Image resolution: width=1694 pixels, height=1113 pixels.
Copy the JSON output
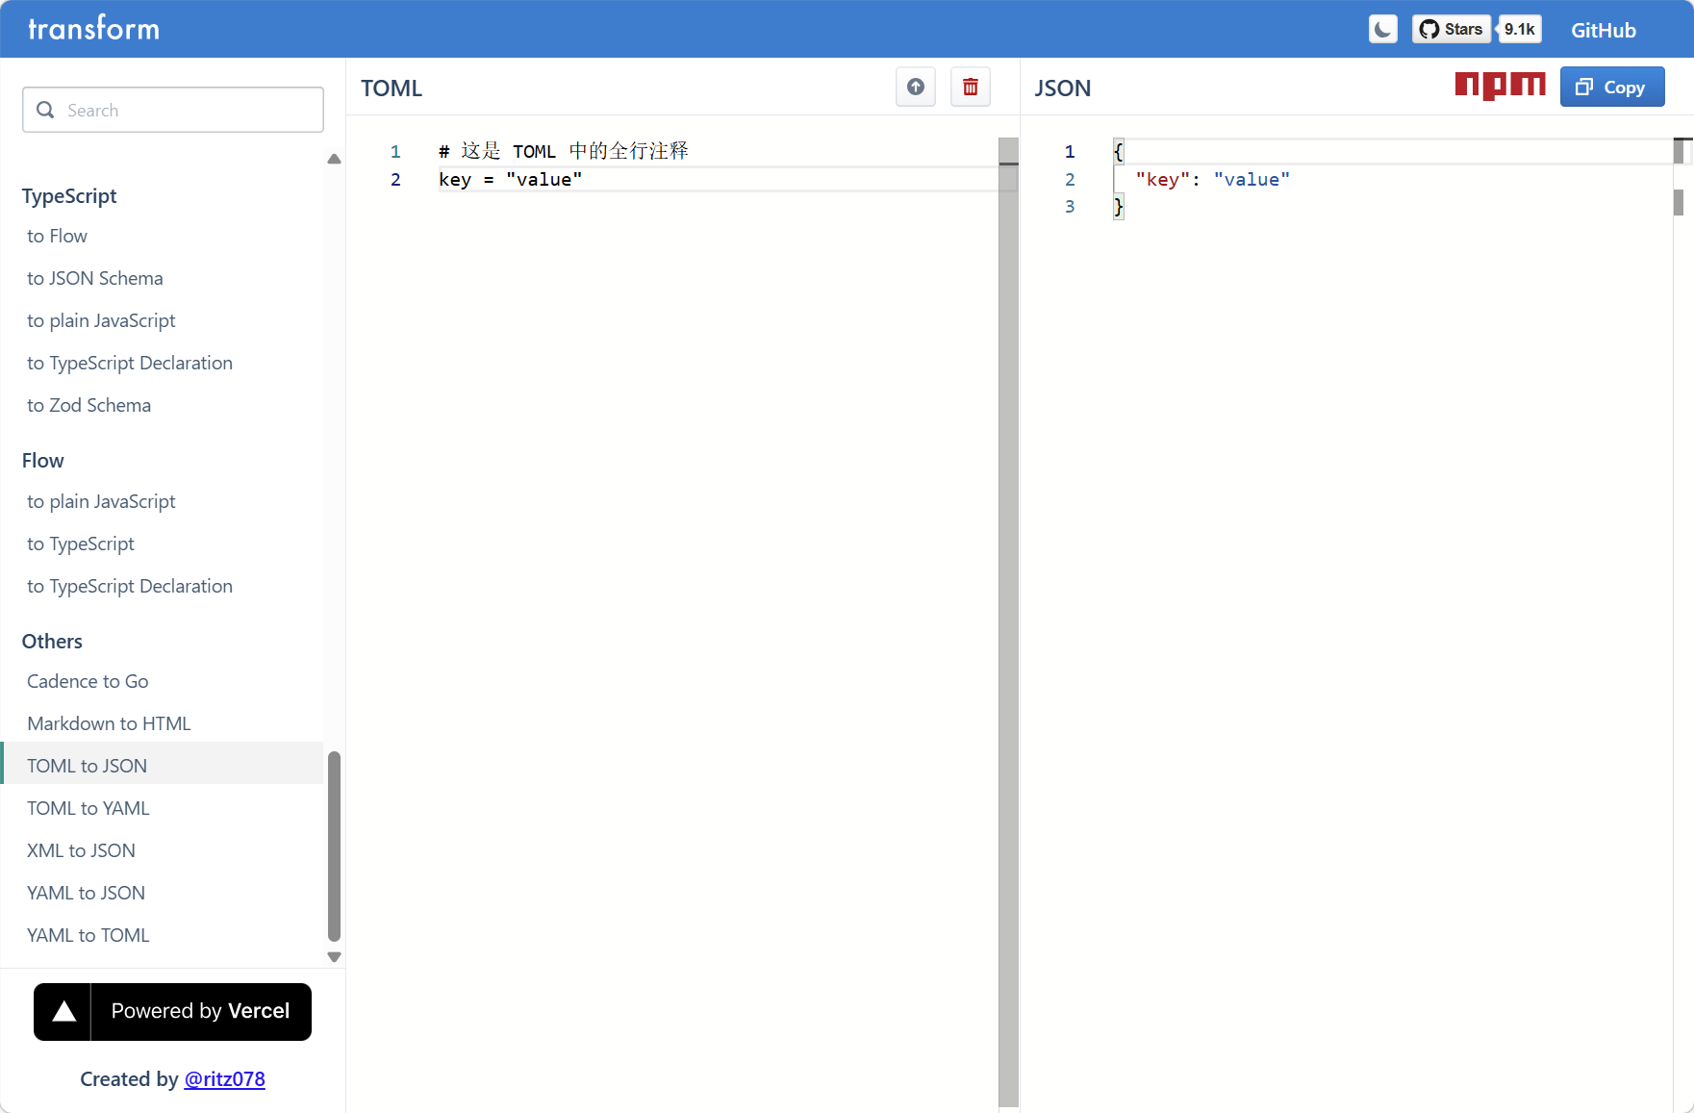[1611, 88]
